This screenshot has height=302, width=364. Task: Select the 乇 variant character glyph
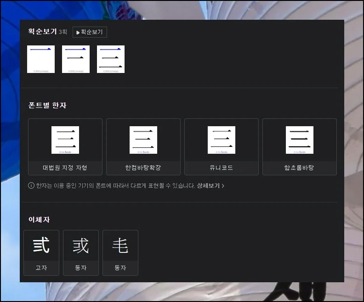[120, 246]
